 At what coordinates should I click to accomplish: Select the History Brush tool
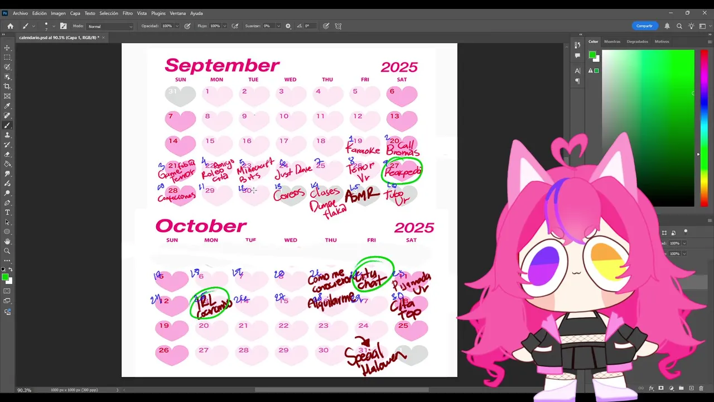coord(7,145)
